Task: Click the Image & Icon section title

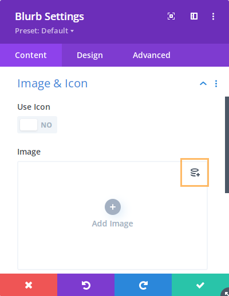Action: pyautogui.click(x=53, y=83)
